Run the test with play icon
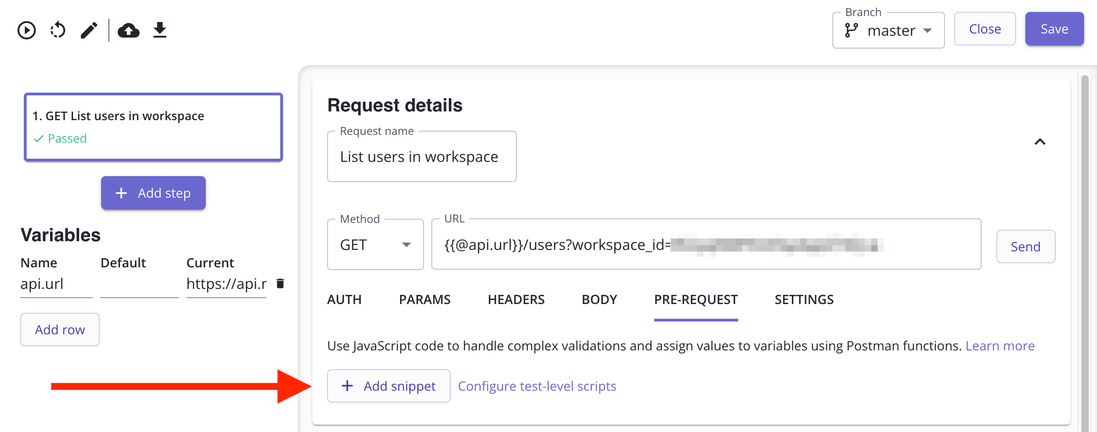 pos(27,31)
